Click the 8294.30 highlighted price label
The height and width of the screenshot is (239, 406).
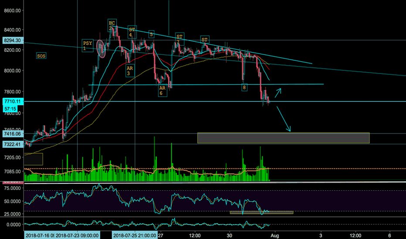[13, 40]
